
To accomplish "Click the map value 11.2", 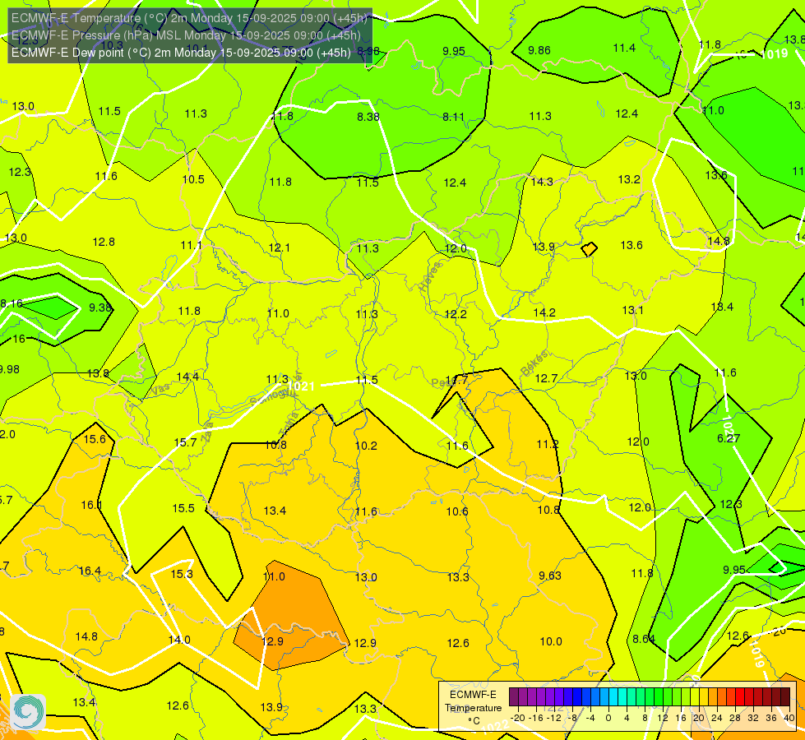I will coord(548,444).
